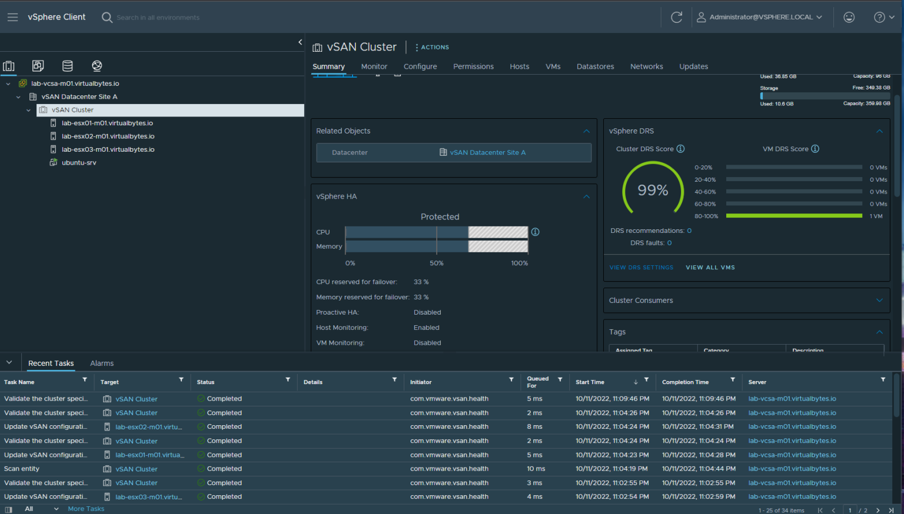Open the Storage inventory view
The image size is (904, 514).
coord(67,65)
